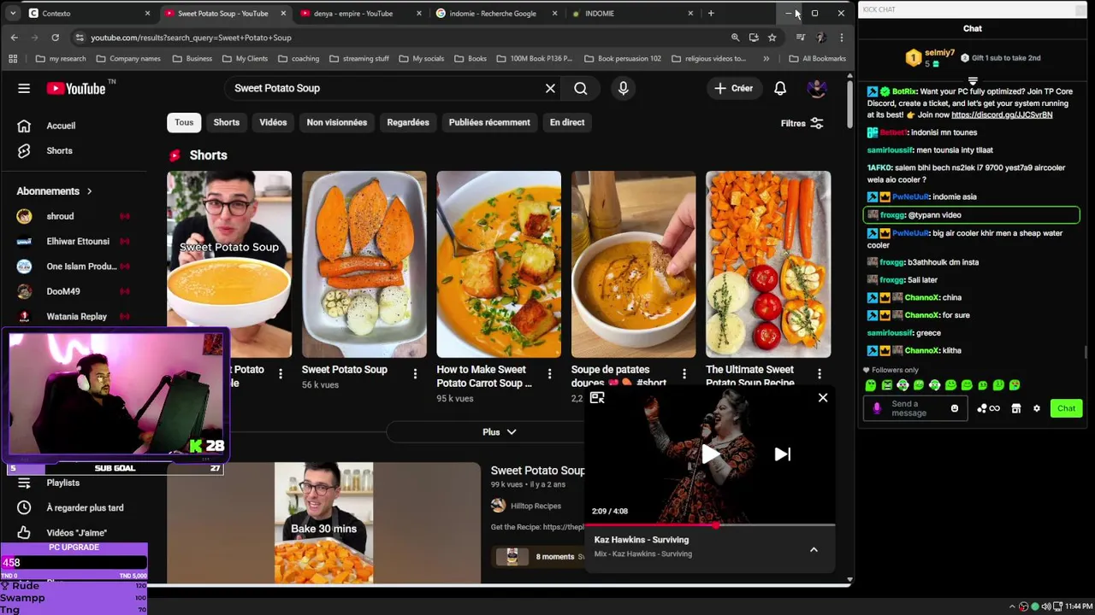Switch to the INDOMIE tab
The image size is (1095, 615).
(x=632, y=14)
